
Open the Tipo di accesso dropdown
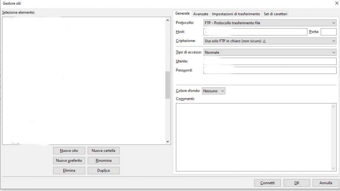270,52
